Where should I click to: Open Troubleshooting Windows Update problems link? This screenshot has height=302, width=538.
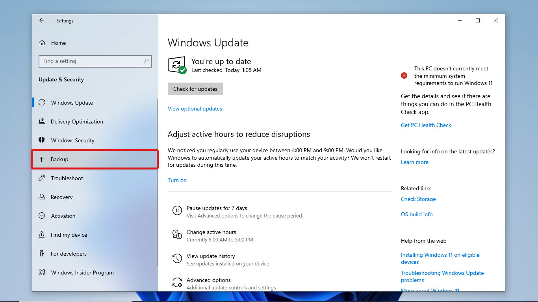point(442,276)
